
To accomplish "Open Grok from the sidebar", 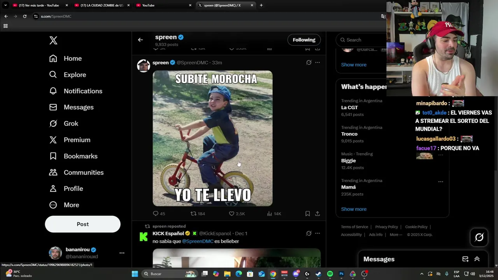I will click(x=64, y=123).
